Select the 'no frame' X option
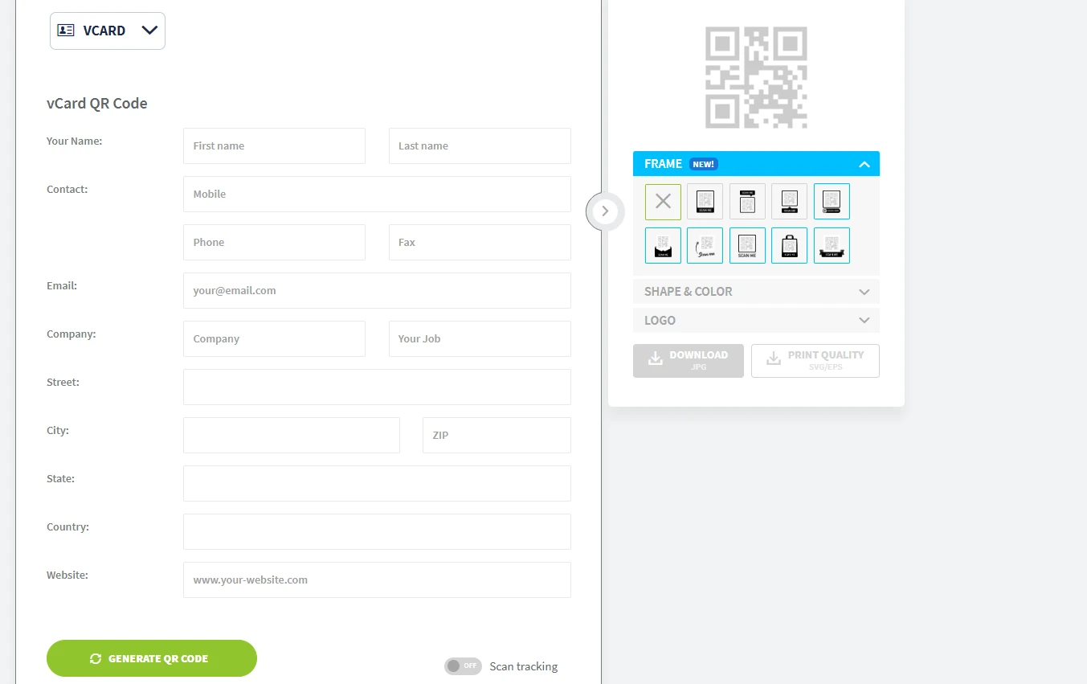This screenshot has height=684, width=1087. [x=663, y=202]
